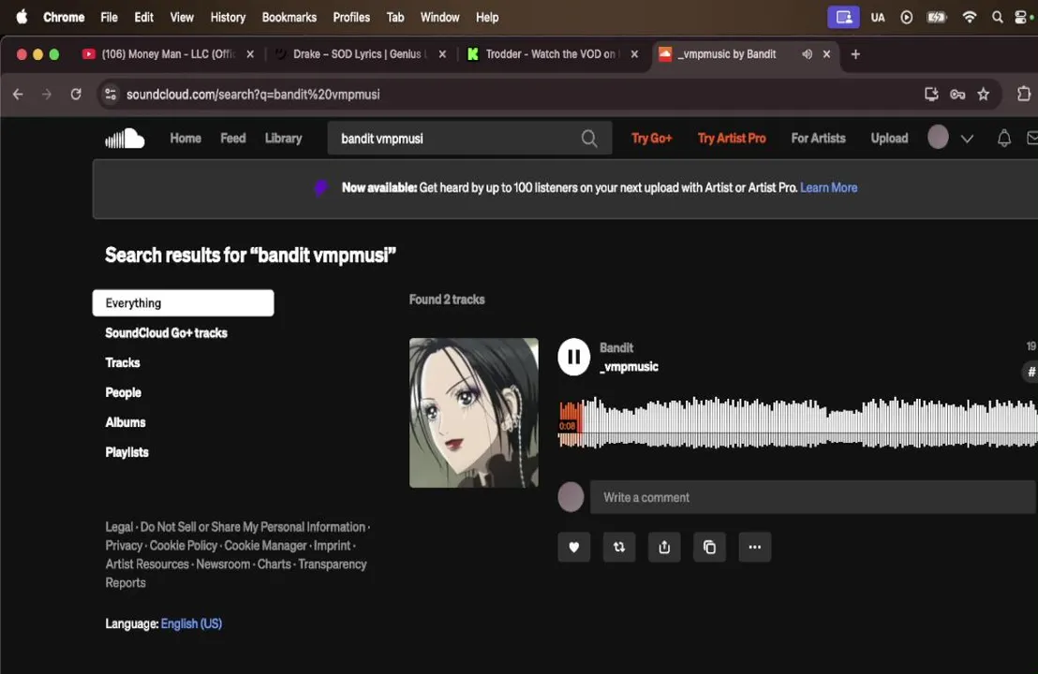This screenshot has height=674, width=1038.
Task: Click the browser address bar URL
Action: pyautogui.click(x=253, y=95)
